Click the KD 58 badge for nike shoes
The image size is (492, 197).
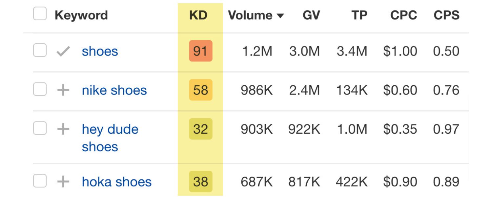pyautogui.click(x=200, y=90)
